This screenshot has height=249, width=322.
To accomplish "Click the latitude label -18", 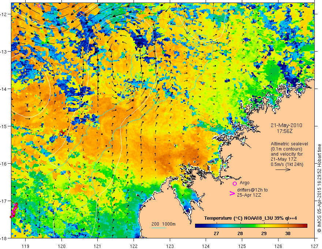I will pyautogui.click(x=4, y=238).
